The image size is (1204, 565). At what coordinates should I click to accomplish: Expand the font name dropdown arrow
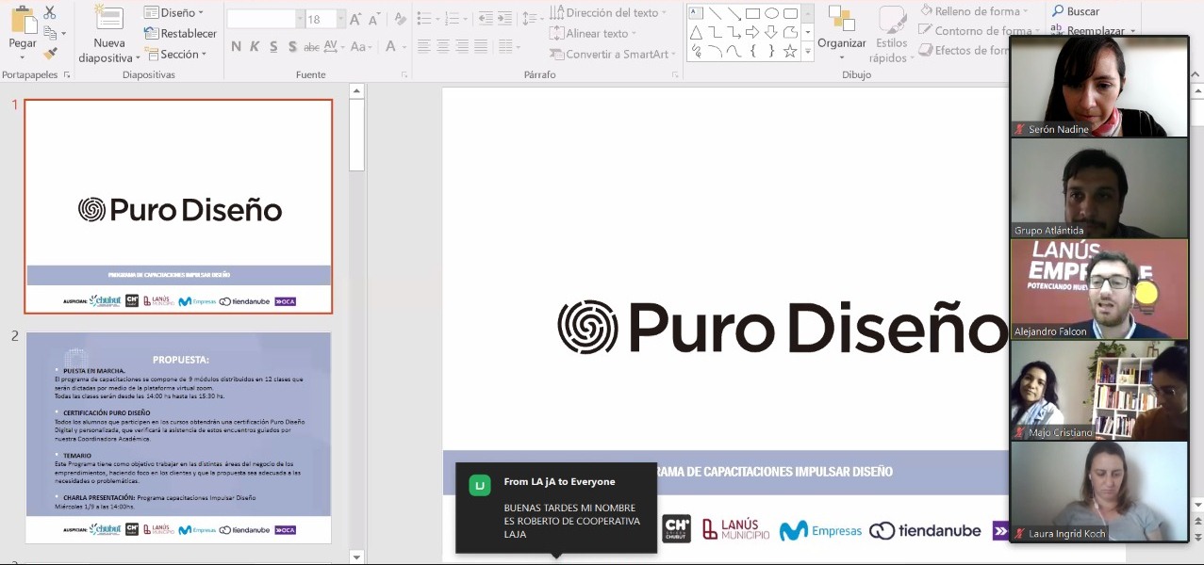click(300, 20)
